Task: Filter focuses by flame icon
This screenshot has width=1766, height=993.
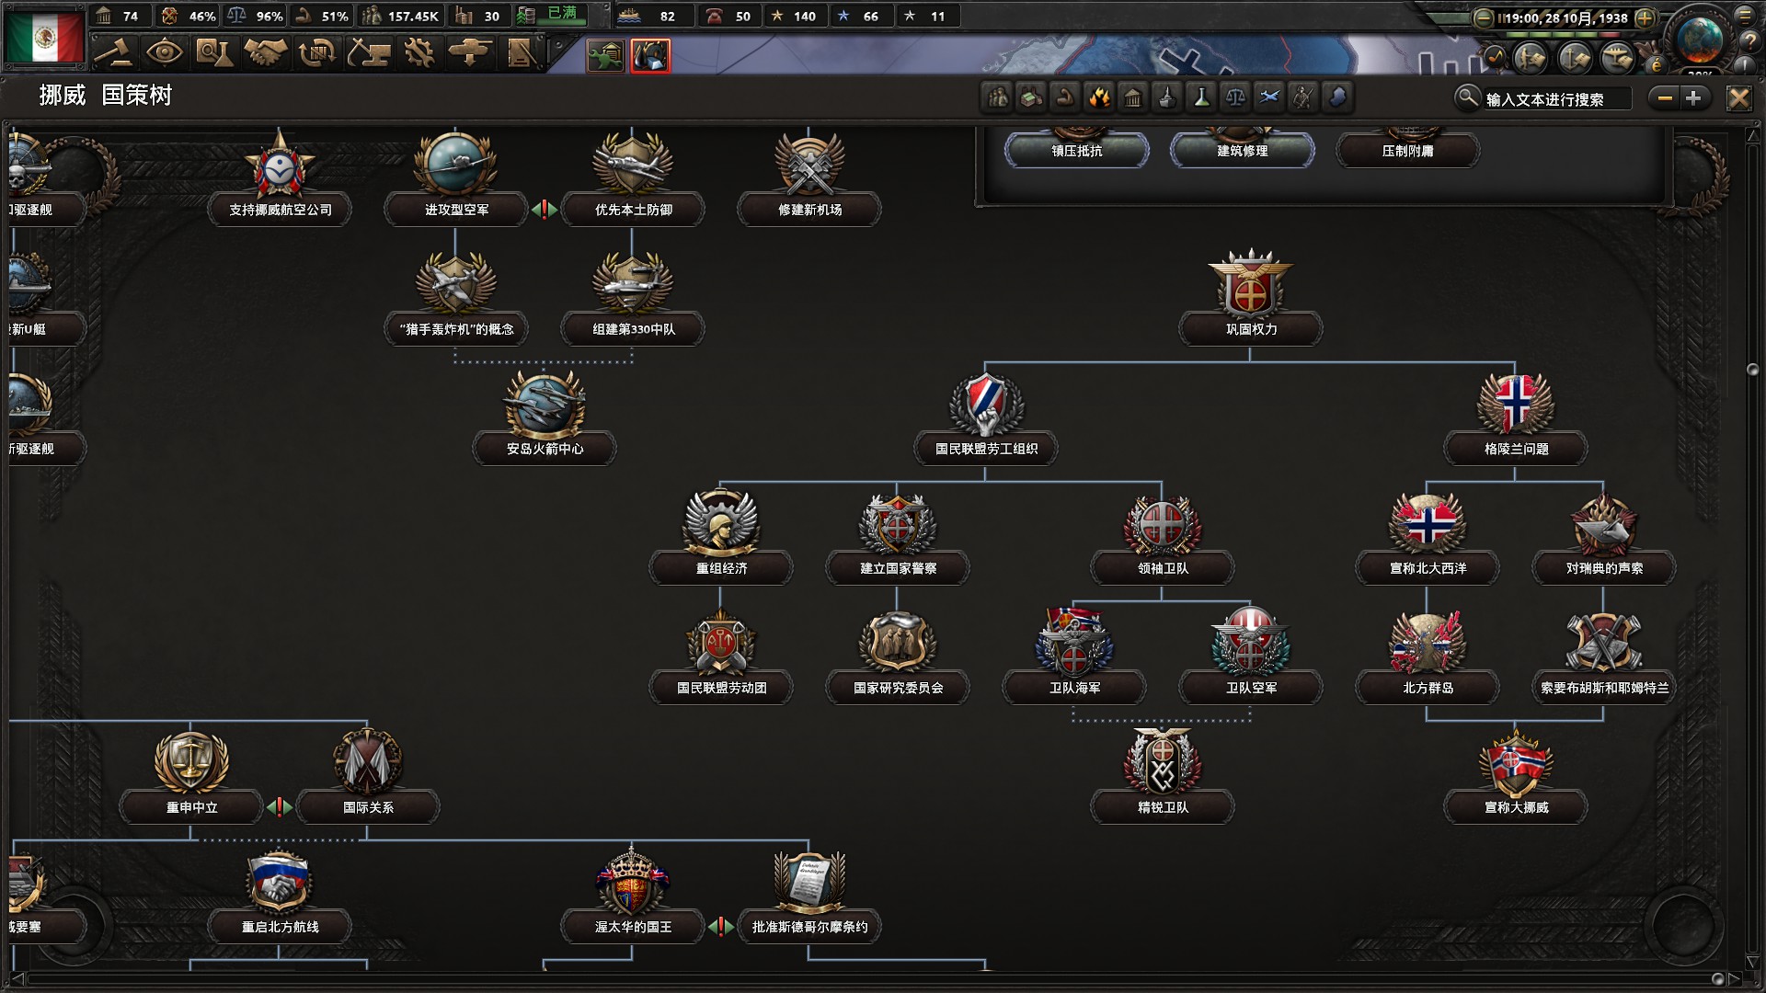Action: point(1100,97)
